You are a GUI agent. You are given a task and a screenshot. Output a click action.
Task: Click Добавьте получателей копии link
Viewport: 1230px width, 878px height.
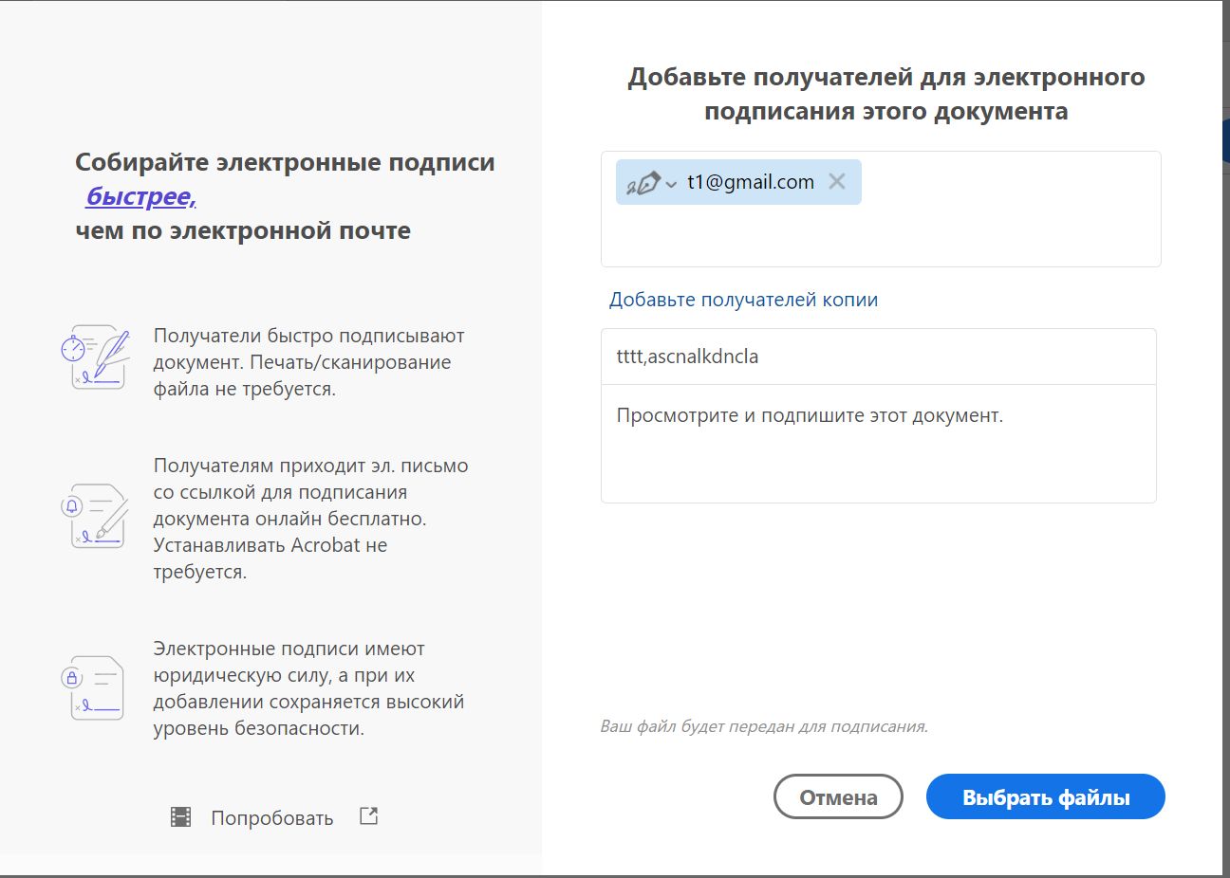click(x=742, y=299)
